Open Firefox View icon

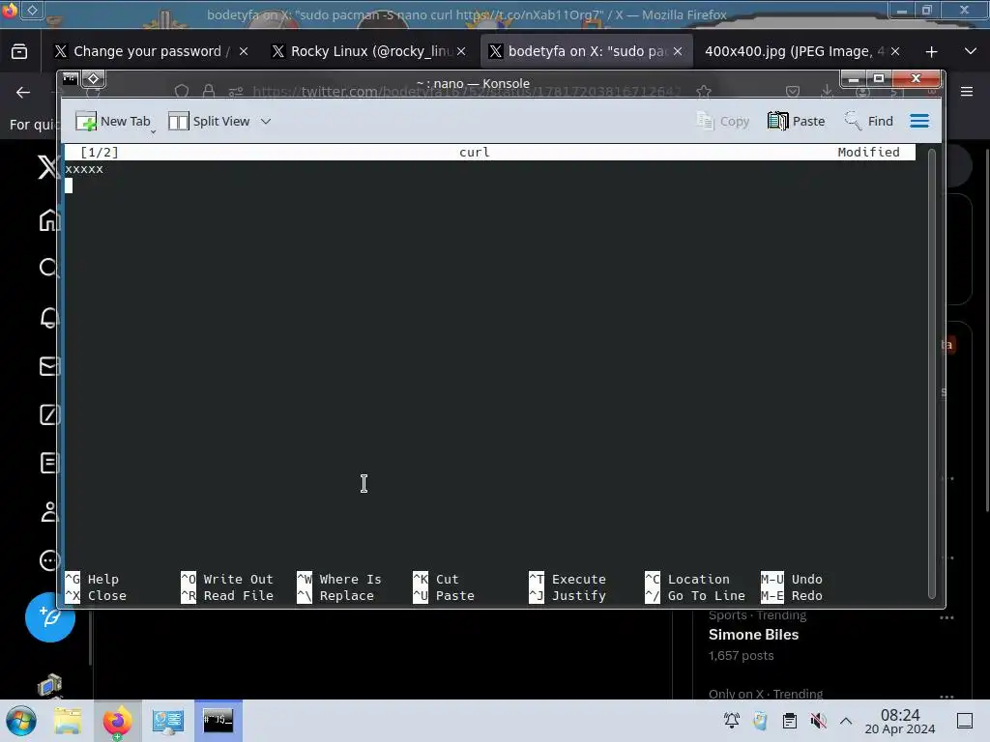(19, 52)
